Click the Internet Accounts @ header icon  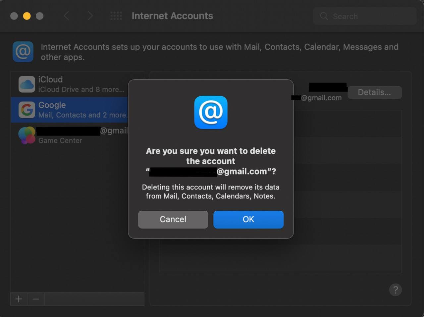pos(23,52)
